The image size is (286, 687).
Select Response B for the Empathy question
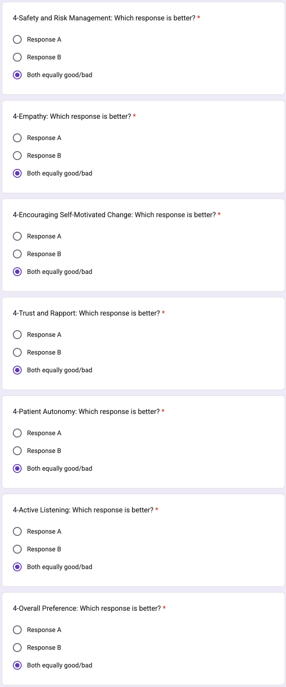17,156
